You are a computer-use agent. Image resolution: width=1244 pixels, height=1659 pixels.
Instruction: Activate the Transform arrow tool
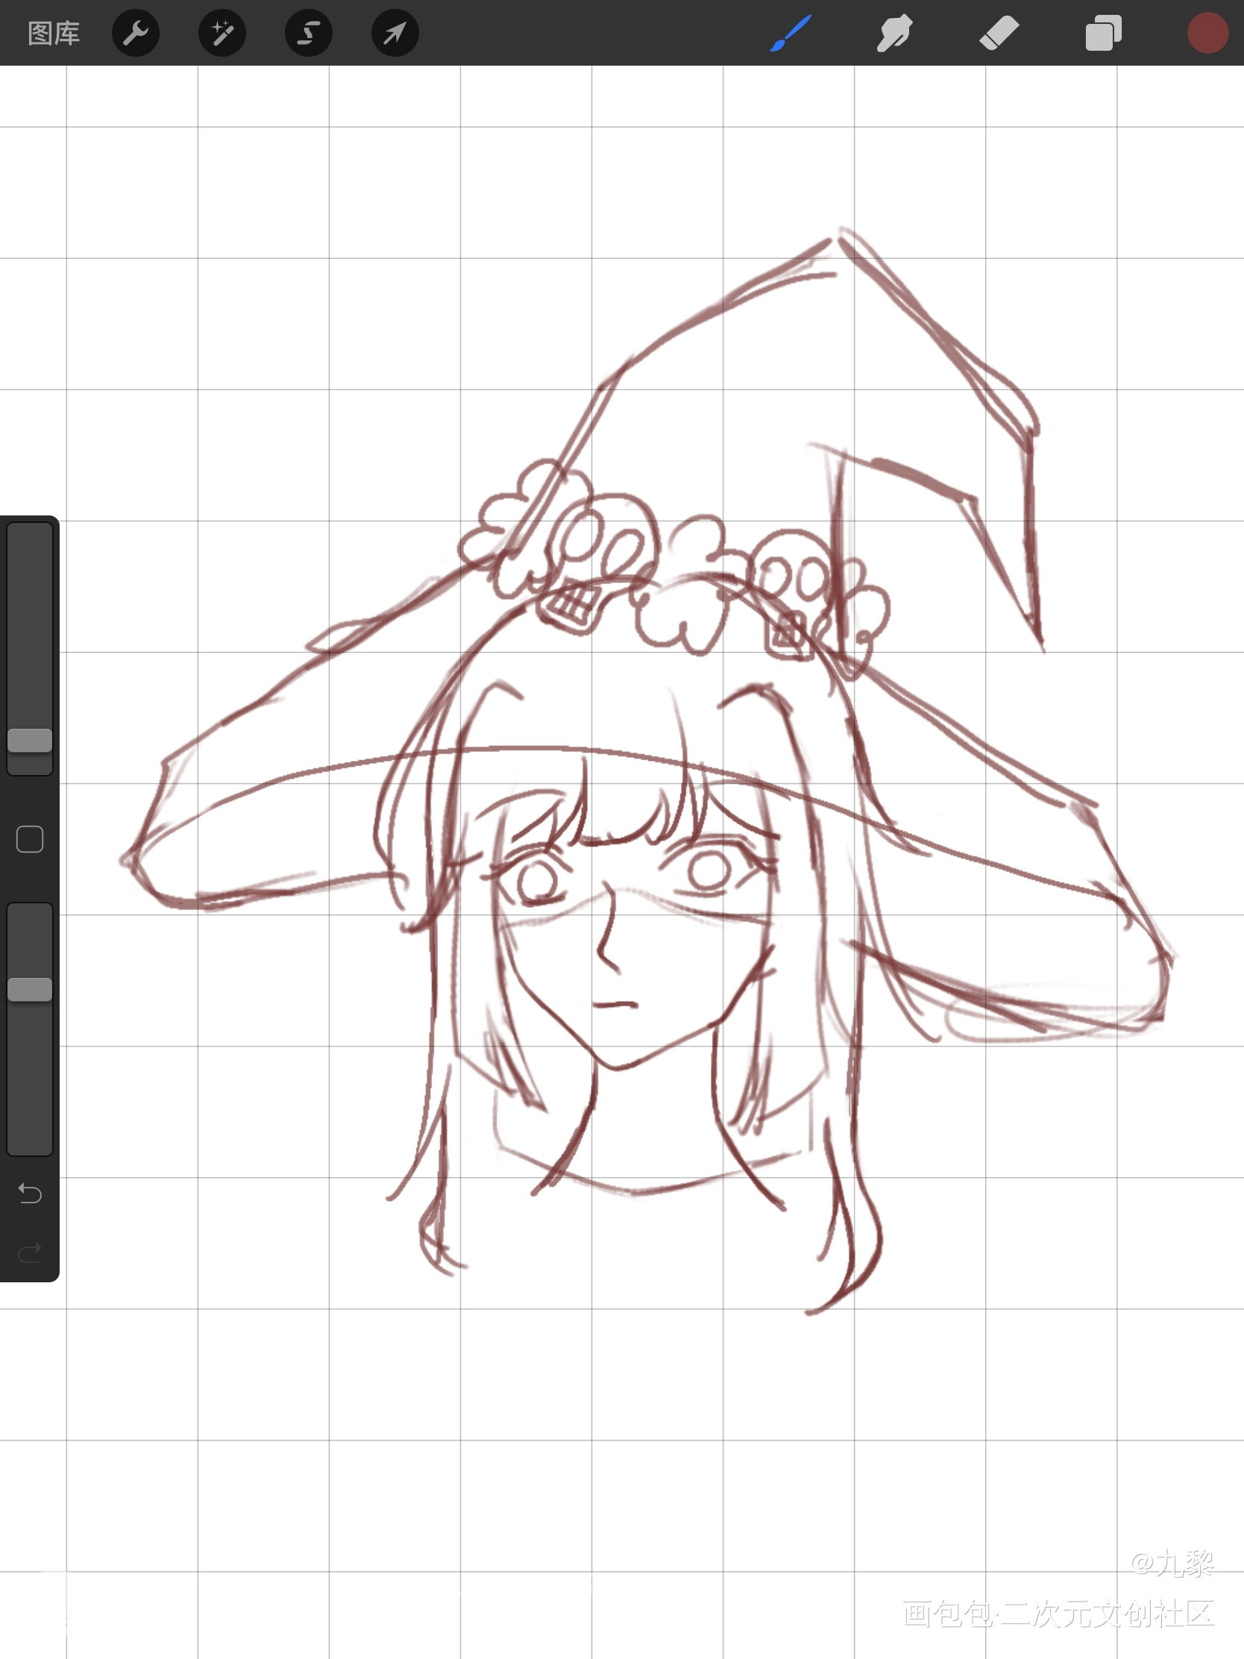(x=395, y=34)
